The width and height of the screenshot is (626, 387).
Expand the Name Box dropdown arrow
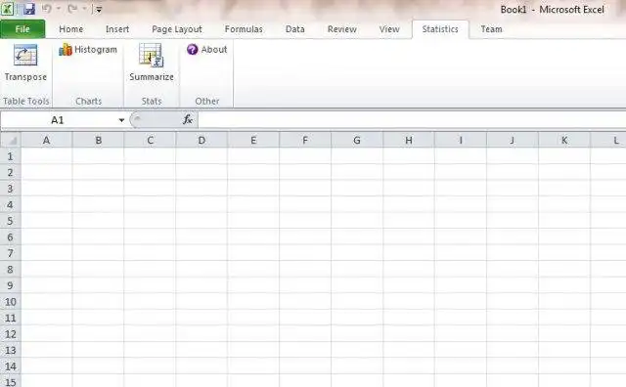coord(121,120)
